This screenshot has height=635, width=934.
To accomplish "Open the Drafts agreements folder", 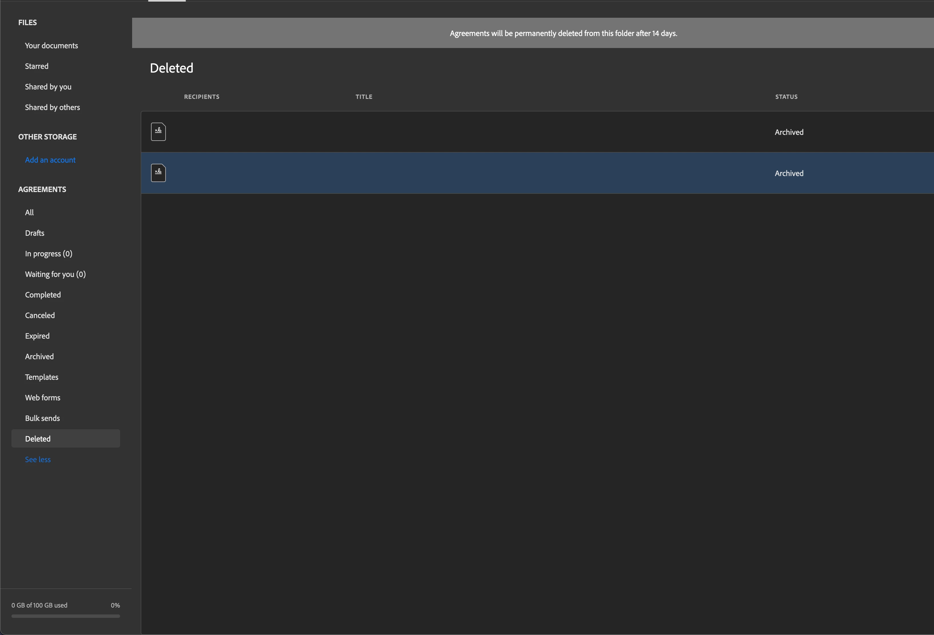I will coord(35,233).
